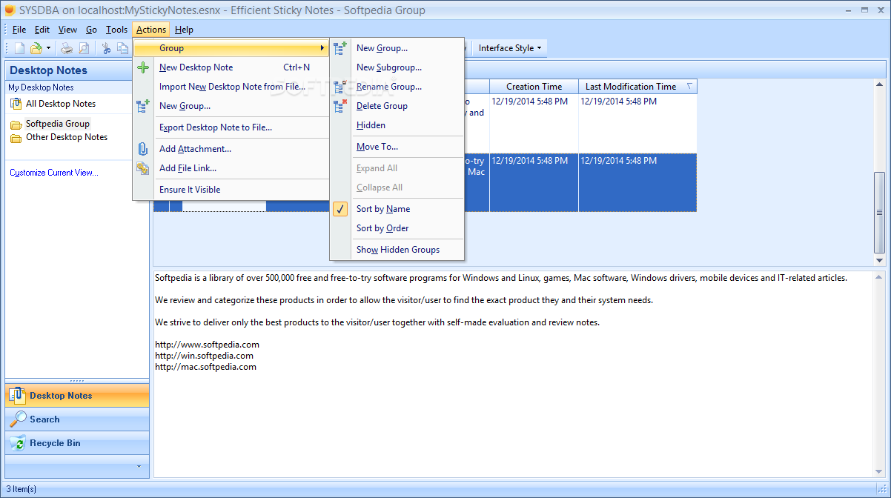Close the open Actions menu
Viewport: 891px width, 498px height.
(x=151, y=30)
